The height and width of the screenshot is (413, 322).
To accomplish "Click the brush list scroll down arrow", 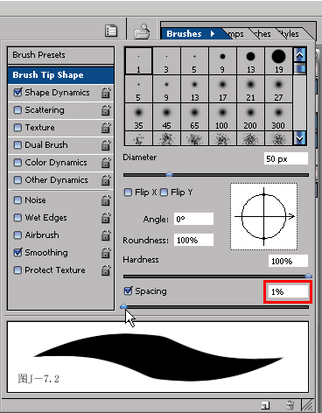I will (x=300, y=138).
